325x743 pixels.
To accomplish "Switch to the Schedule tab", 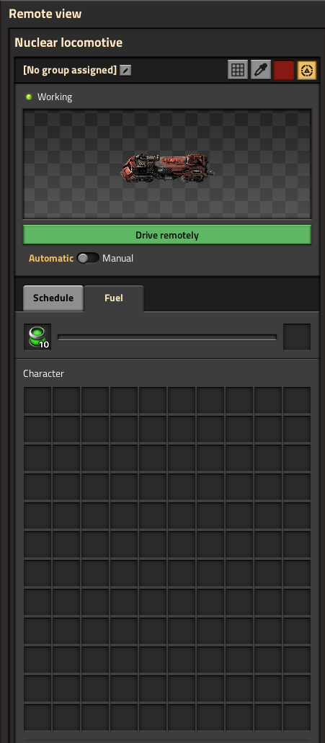I will (53, 298).
